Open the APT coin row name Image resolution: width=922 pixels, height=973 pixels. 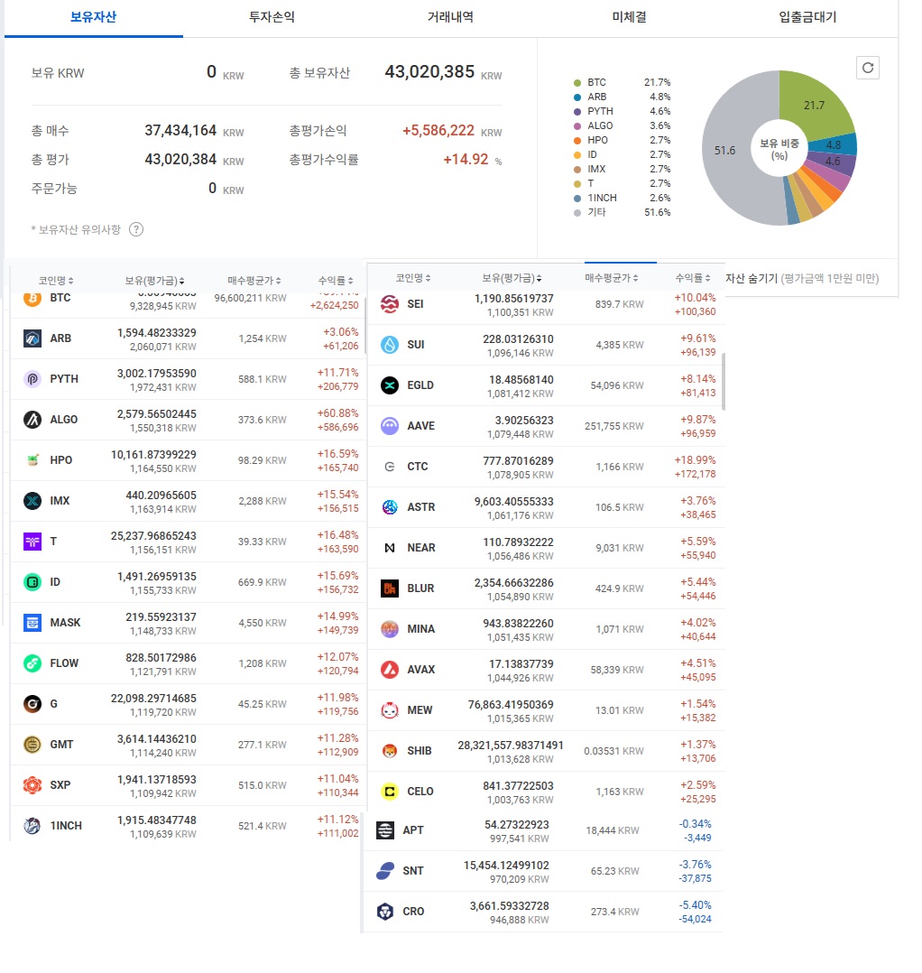[x=413, y=830]
